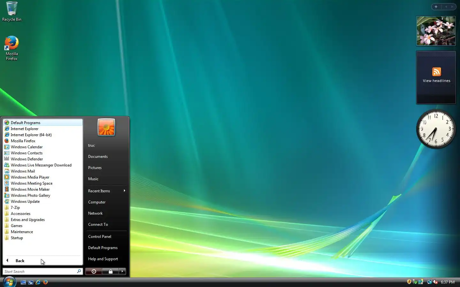The width and height of the screenshot is (460, 287).
Task: Open Mozilla Firefox in the programs list
Action: pyautogui.click(x=43, y=141)
